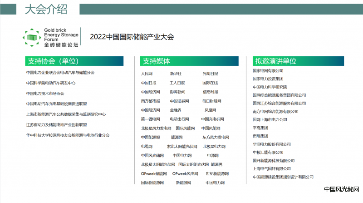Click 新华社 in the media list

point(176,74)
